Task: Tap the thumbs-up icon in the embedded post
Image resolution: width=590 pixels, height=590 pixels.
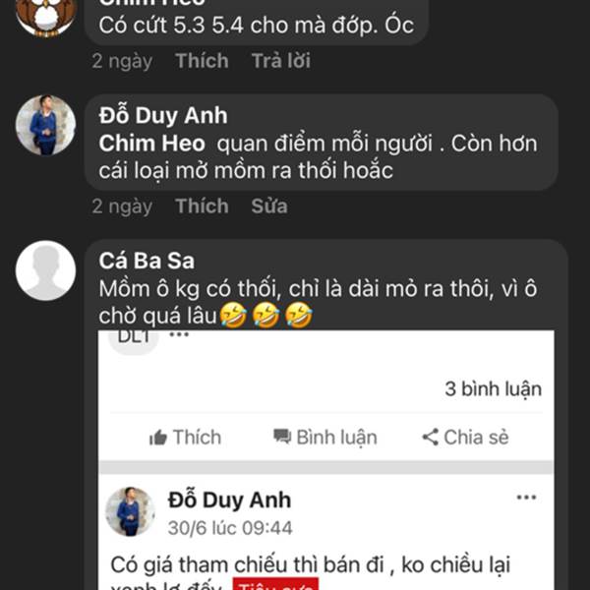Action: pyautogui.click(x=158, y=438)
